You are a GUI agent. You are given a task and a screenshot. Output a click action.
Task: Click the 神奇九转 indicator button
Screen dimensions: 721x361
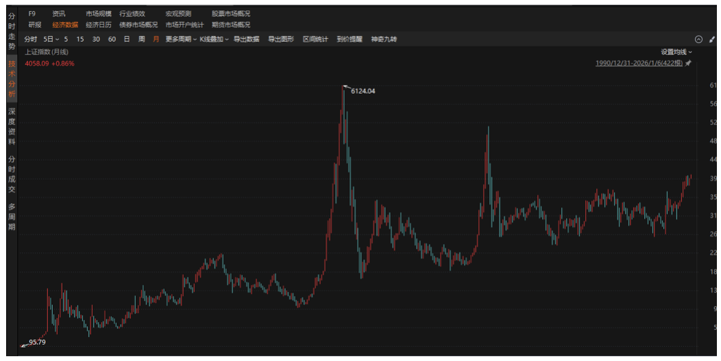384,40
